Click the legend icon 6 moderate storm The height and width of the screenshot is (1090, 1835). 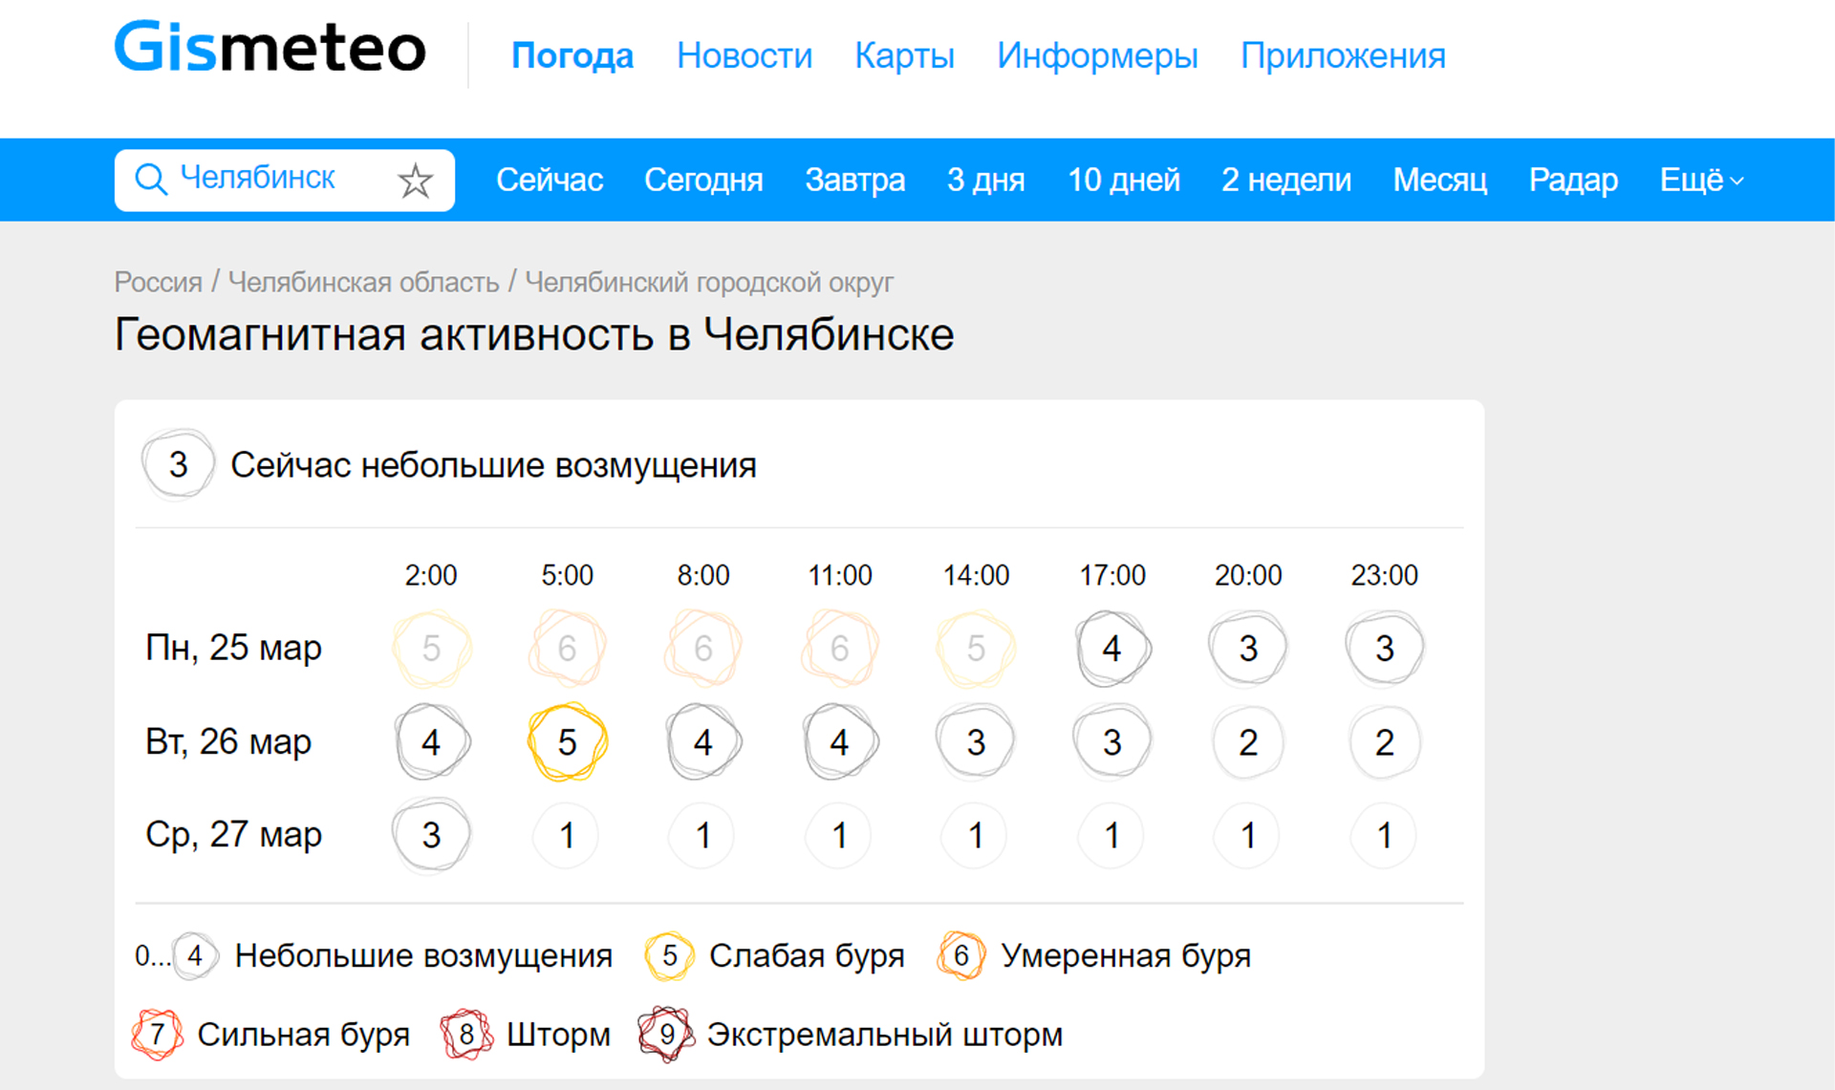coord(961,955)
